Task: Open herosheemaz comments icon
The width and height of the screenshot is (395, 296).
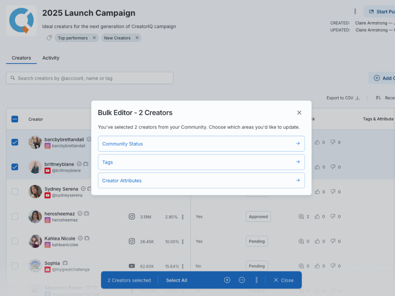Action: point(301,217)
